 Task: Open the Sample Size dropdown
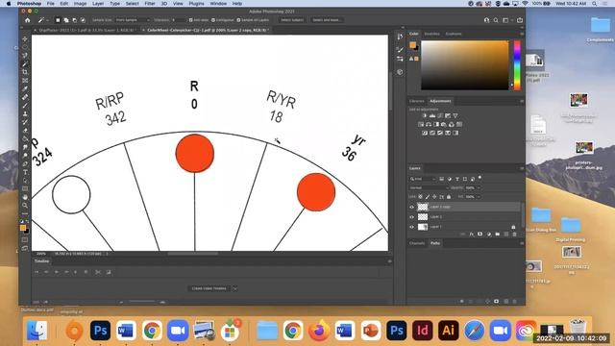coord(133,20)
